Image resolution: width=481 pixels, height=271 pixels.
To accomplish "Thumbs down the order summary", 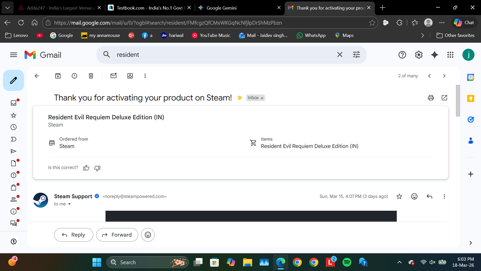I will coord(97,168).
